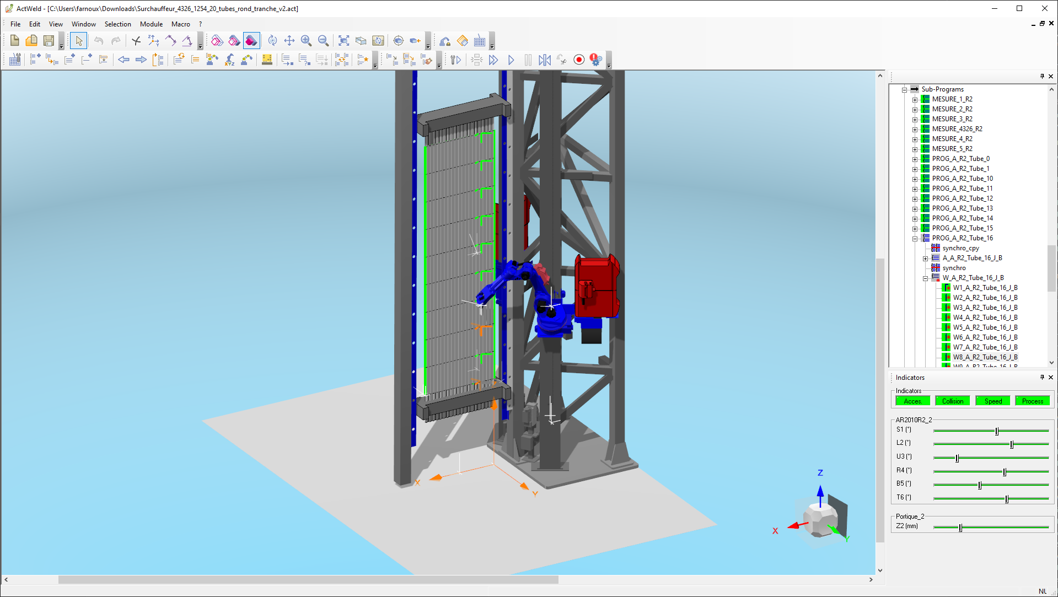Collapse the PROG_A_R2_Tube_16 node
The image size is (1058, 597).
915,239
